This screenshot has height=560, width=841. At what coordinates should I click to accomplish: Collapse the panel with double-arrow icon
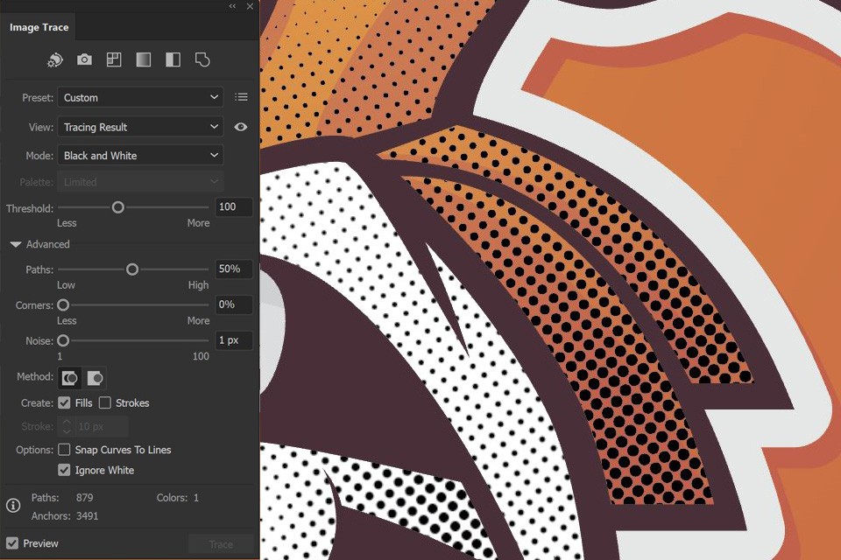coord(232,6)
